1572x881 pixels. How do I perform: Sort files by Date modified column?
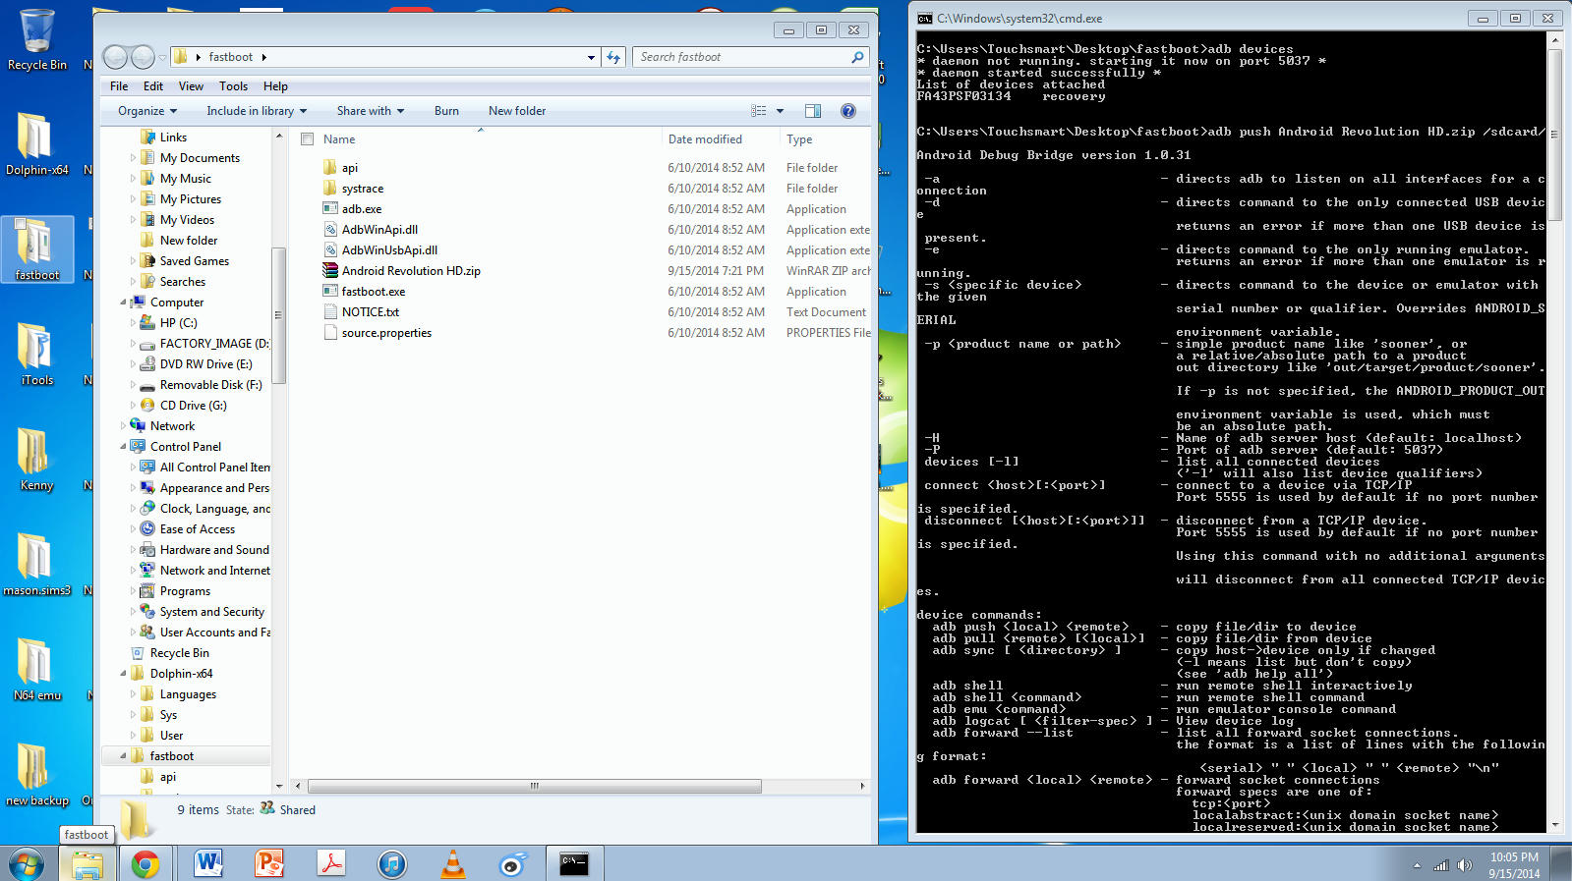point(705,139)
